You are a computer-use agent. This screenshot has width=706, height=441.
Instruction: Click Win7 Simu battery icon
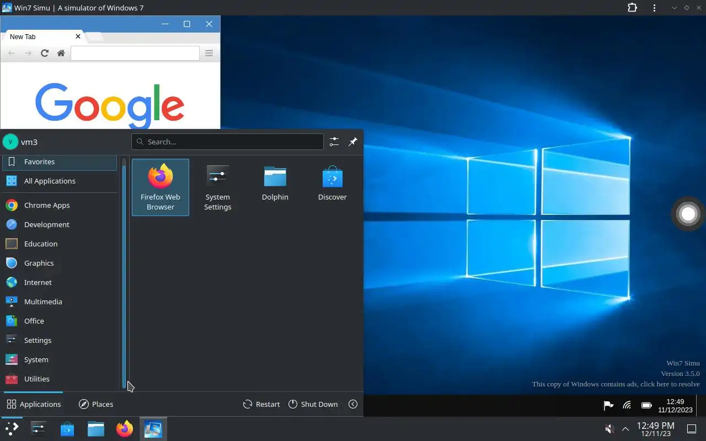pos(646,406)
